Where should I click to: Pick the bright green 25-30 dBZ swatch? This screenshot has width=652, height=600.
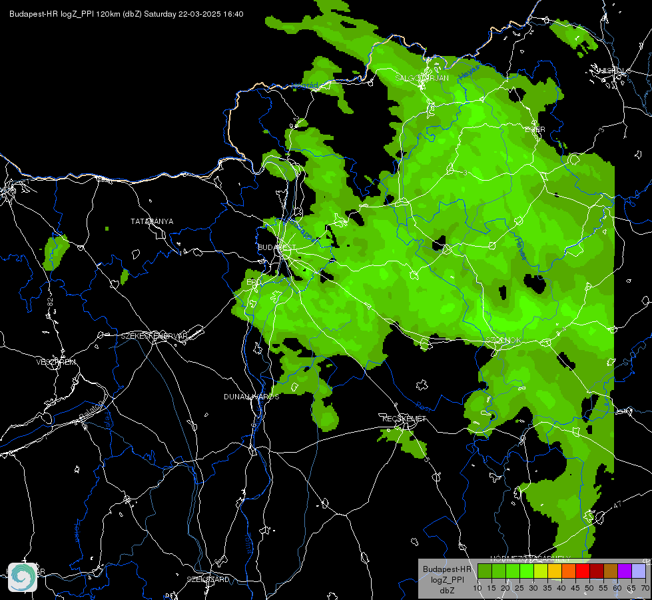(x=527, y=571)
